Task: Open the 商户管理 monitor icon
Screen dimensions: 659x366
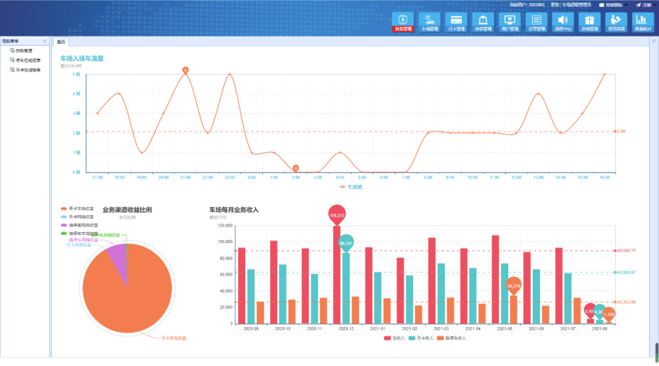Action: (510, 21)
